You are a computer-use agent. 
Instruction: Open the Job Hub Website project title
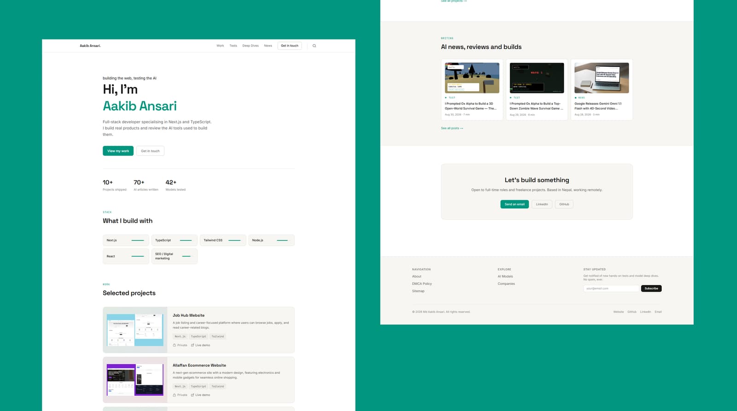pyautogui.click(x=188, y=315)
